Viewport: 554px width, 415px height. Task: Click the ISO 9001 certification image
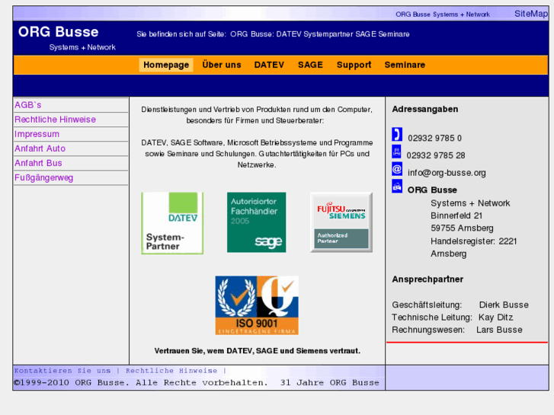(257, 305)
